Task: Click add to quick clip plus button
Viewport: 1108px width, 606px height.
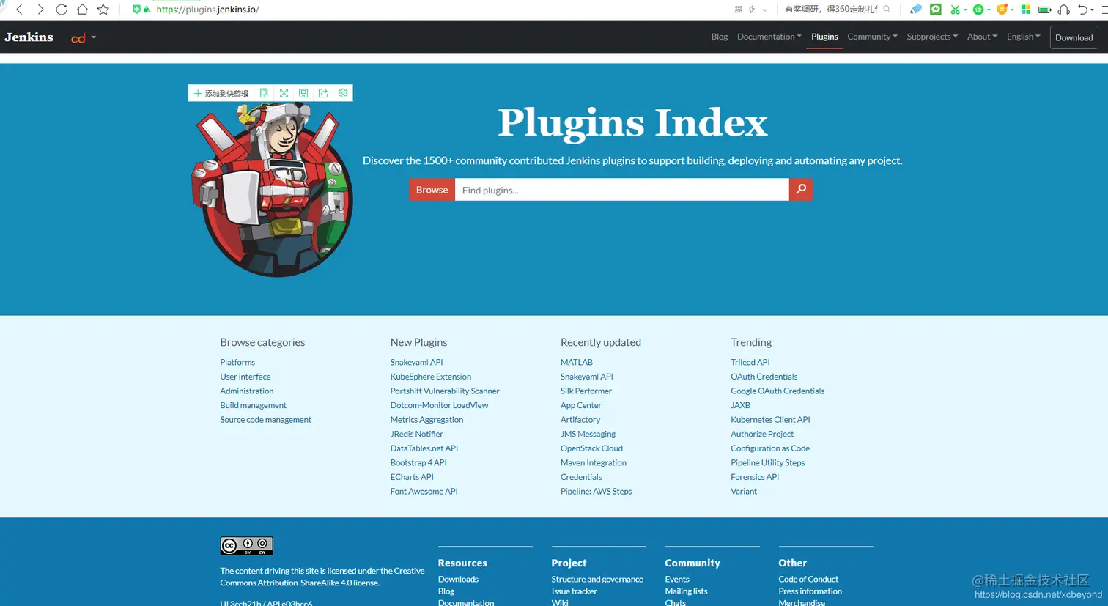Action: pos(221,93)
